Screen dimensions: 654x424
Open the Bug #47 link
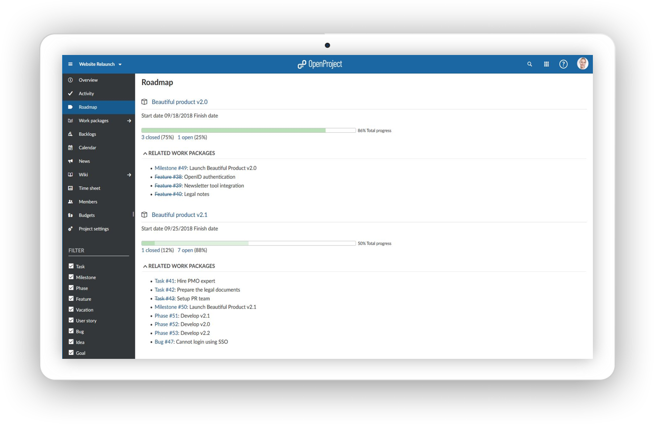pyautogui.click(x=164, y=342)
